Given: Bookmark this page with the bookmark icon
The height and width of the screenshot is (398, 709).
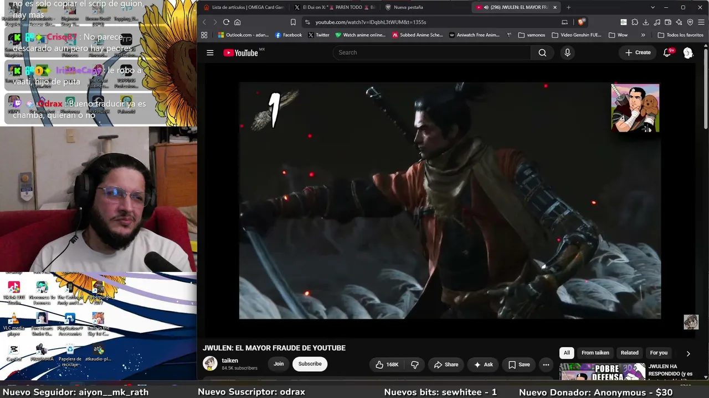Looking at the screenshot, I should [x=293, y=22].
